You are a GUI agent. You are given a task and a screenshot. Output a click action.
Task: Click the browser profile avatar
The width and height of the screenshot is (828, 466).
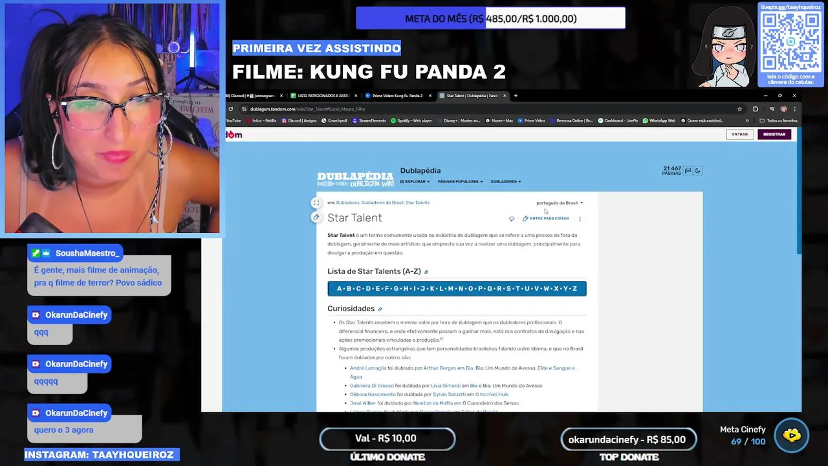coord(783,109)
